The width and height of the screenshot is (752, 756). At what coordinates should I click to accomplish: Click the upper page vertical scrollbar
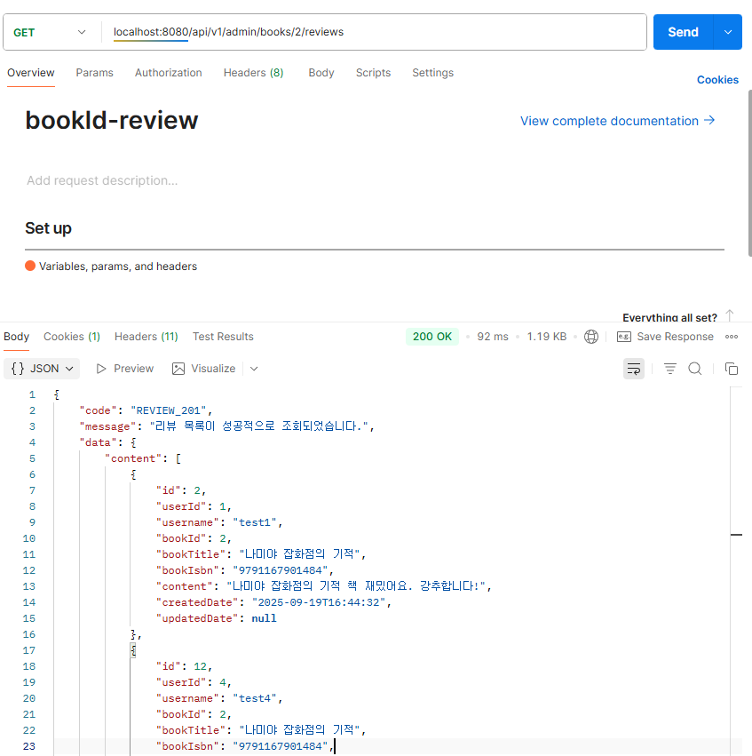[749, 173]
